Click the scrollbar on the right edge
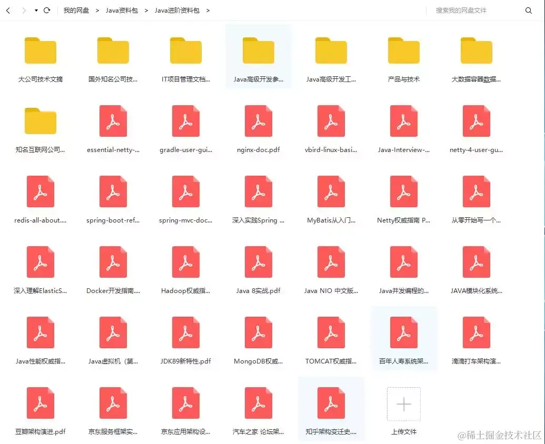The image size is (545, 444). 543,231
